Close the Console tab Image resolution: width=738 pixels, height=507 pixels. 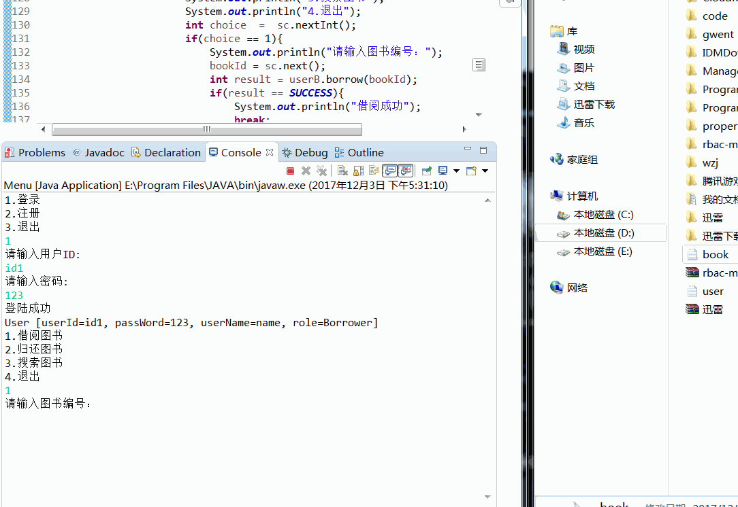269,152
